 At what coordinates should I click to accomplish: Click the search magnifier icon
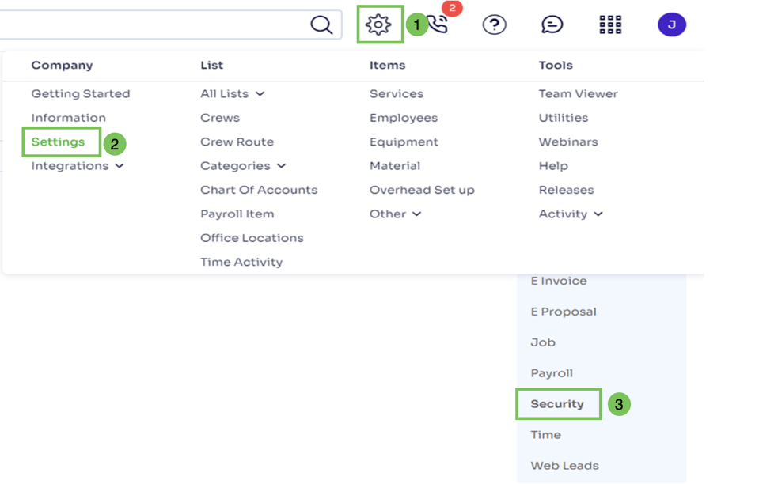point(321,25)
